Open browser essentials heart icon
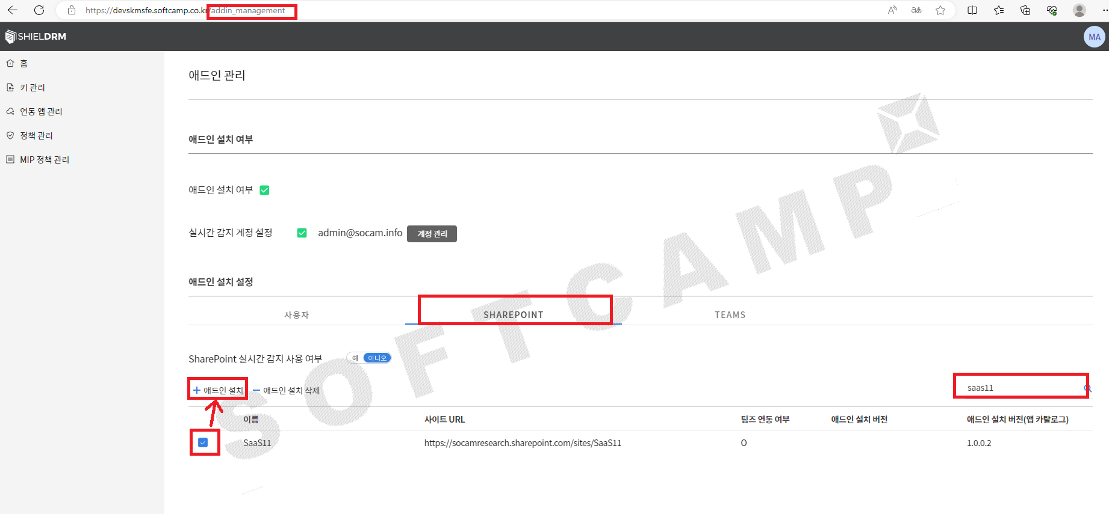Viewport: 1109px width, 514px height. coord(1052,10)
